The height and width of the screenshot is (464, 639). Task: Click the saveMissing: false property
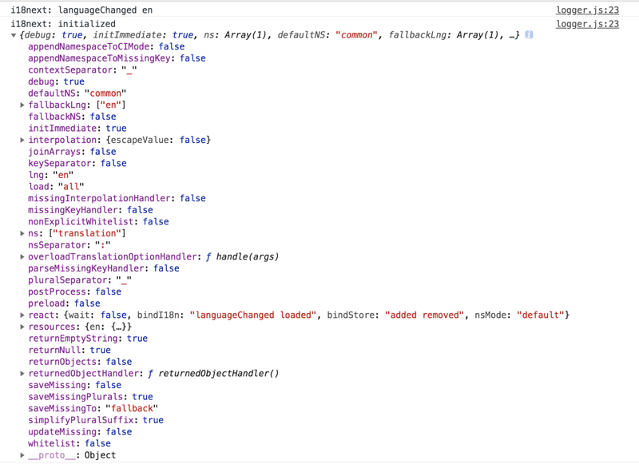(74, 386)
